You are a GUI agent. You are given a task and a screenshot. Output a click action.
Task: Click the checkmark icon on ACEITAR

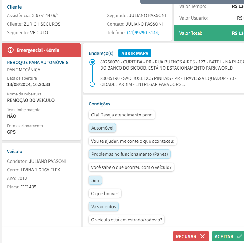239,237
